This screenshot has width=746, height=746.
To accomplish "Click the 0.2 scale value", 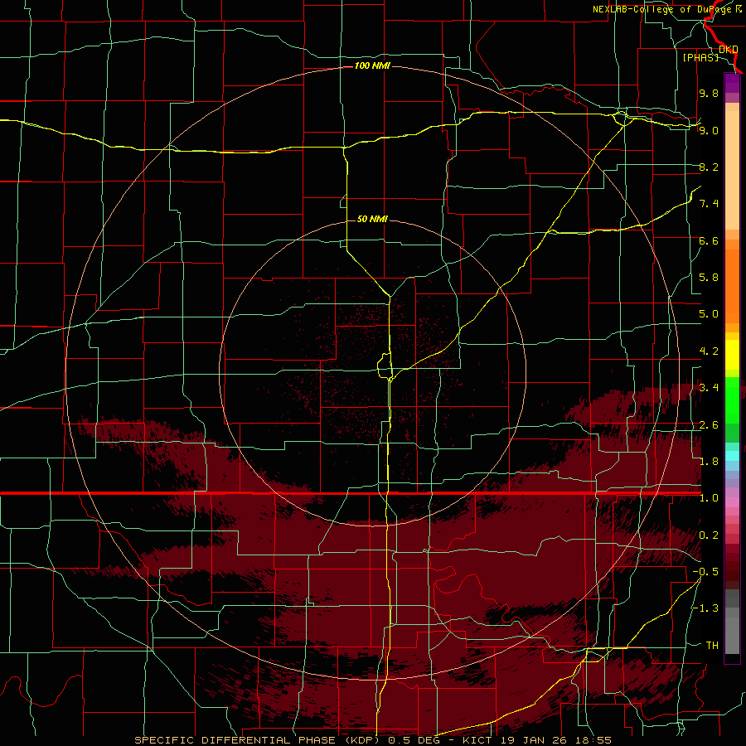I will 709,535.
